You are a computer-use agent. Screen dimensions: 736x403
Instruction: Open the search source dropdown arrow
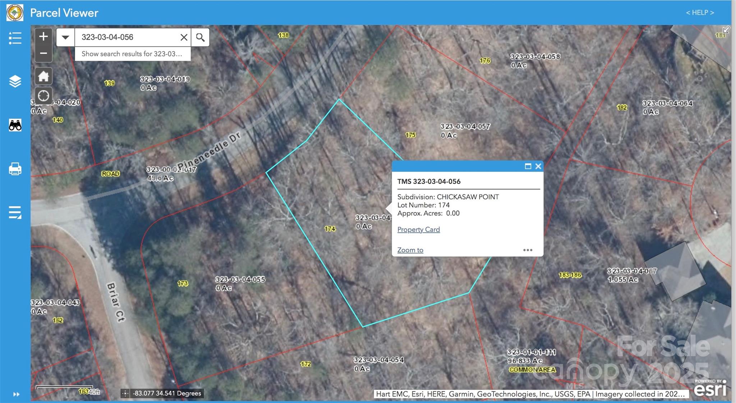coord(65,37)
